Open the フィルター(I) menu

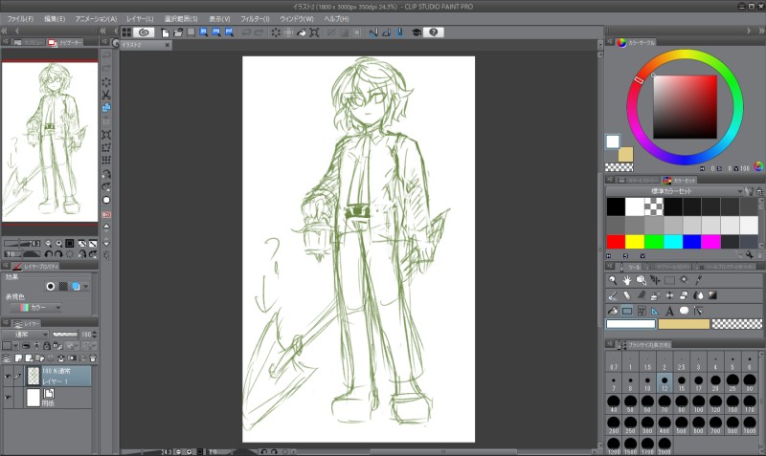[x=255, y=18]
